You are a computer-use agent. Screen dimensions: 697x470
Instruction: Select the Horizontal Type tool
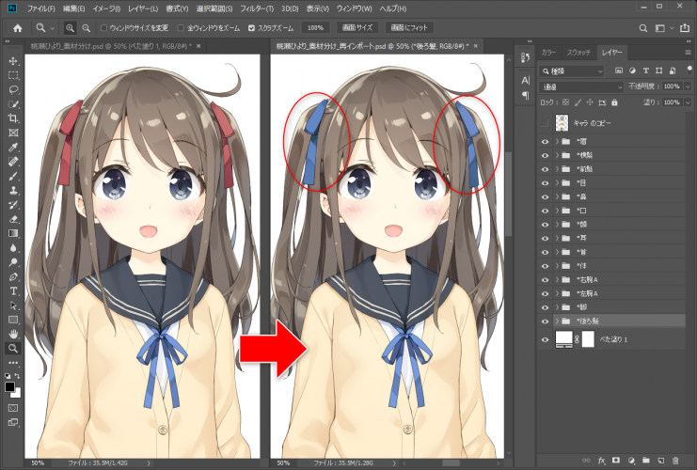(x=13, y=291)
